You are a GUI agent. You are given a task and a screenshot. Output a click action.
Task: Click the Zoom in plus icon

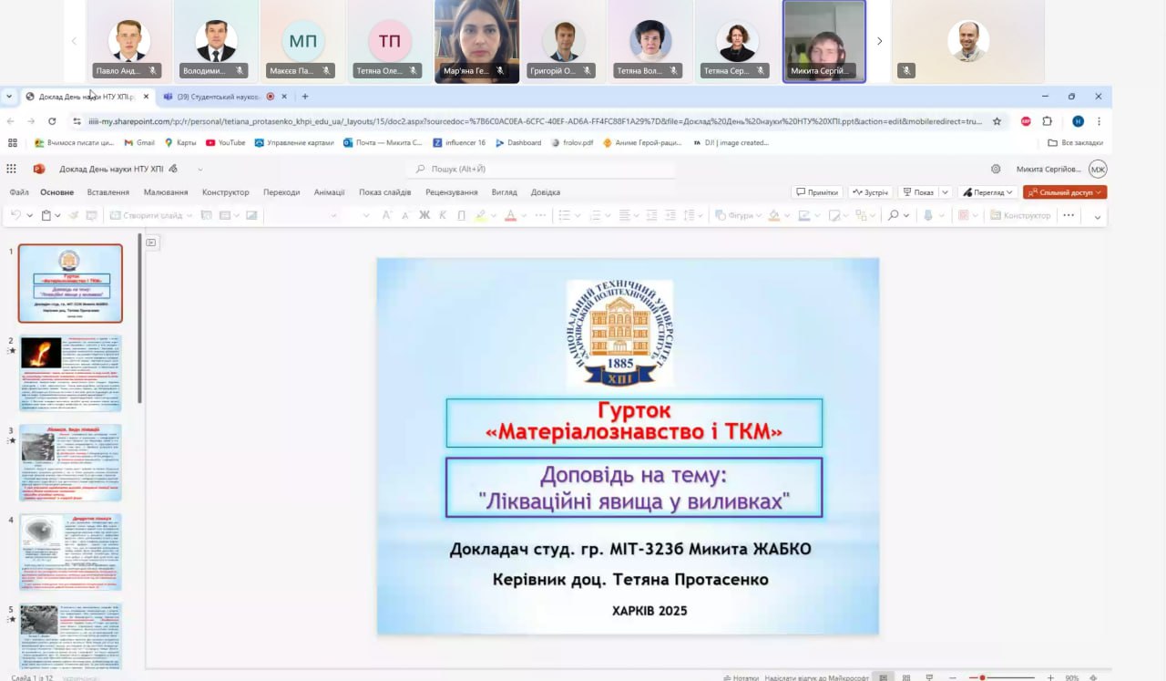pos(1050,677)
